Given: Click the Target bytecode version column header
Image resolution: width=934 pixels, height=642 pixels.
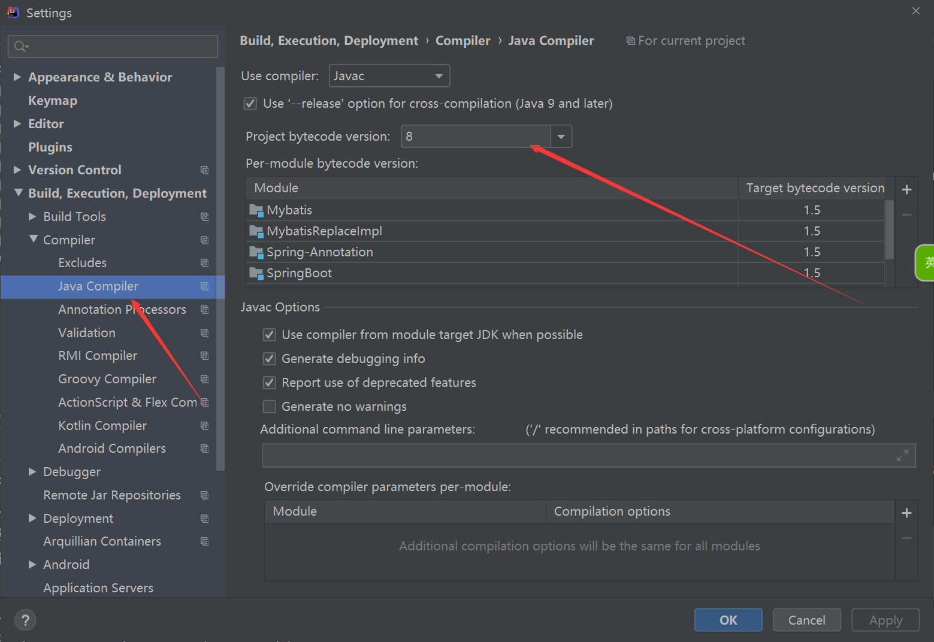Looking at the screenshot, I should point(815,188).
